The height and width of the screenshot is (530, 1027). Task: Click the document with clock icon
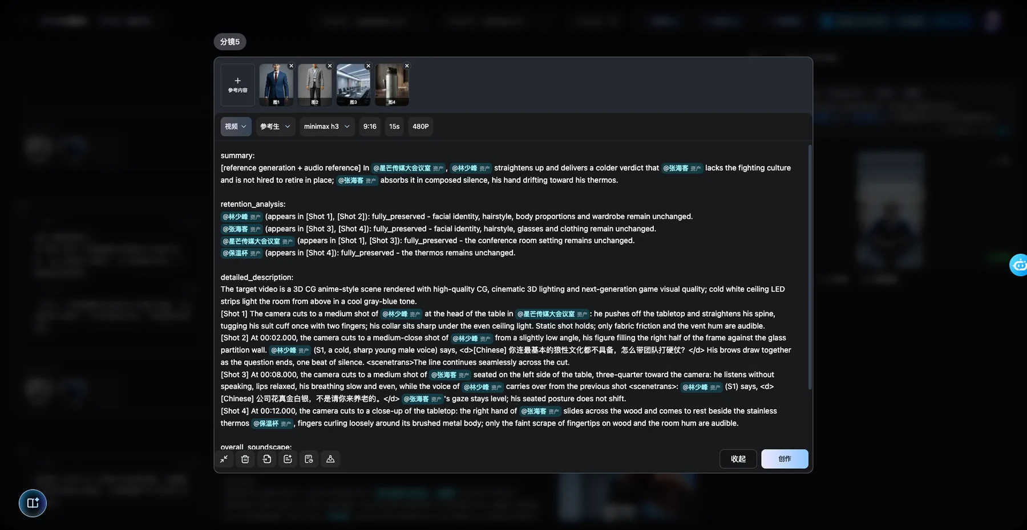[x=309, y=459]
